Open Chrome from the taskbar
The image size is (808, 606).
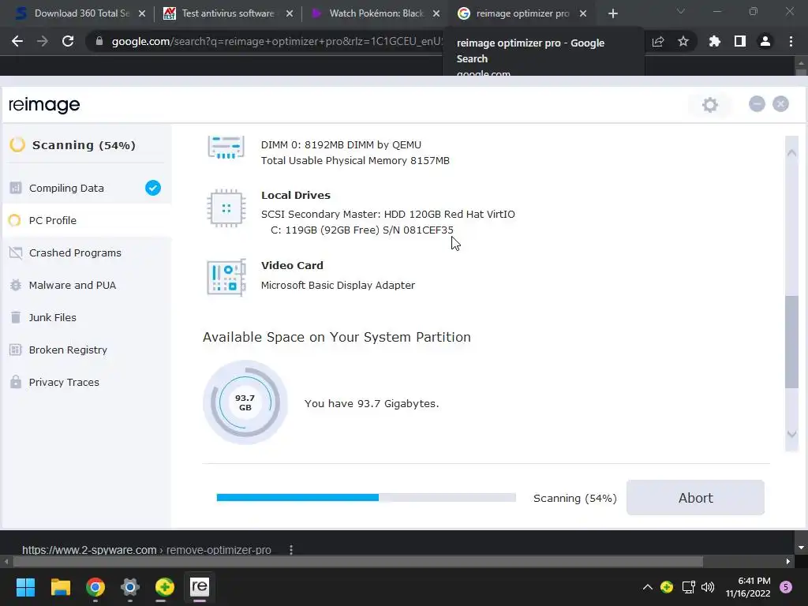(x=95, y=587)
